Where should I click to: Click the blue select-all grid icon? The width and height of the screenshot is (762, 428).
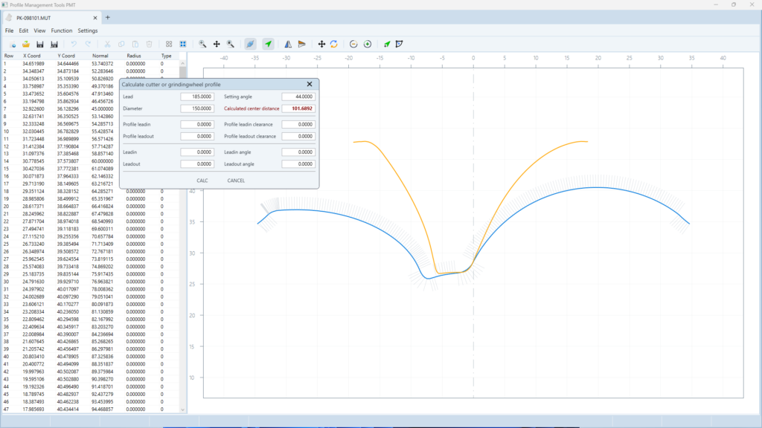pos(183,44)
